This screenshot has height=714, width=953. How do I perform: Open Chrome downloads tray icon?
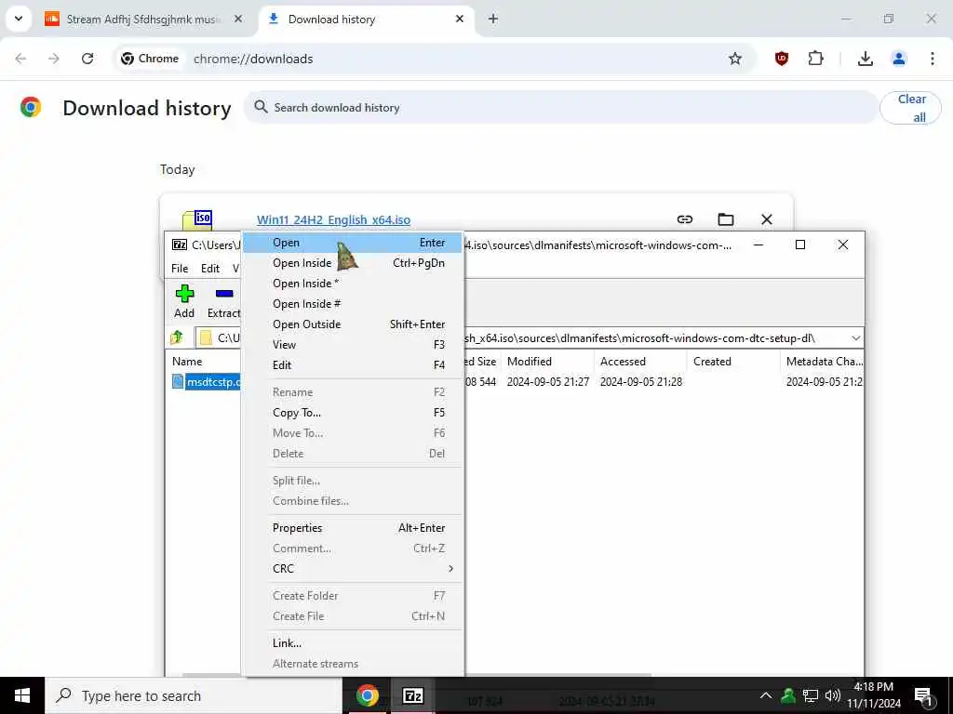pos(865,59)
